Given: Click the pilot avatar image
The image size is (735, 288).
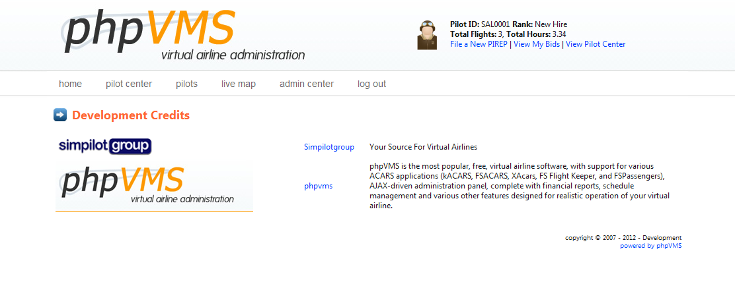Looking at the screenshot, I should tap(427, 34).
